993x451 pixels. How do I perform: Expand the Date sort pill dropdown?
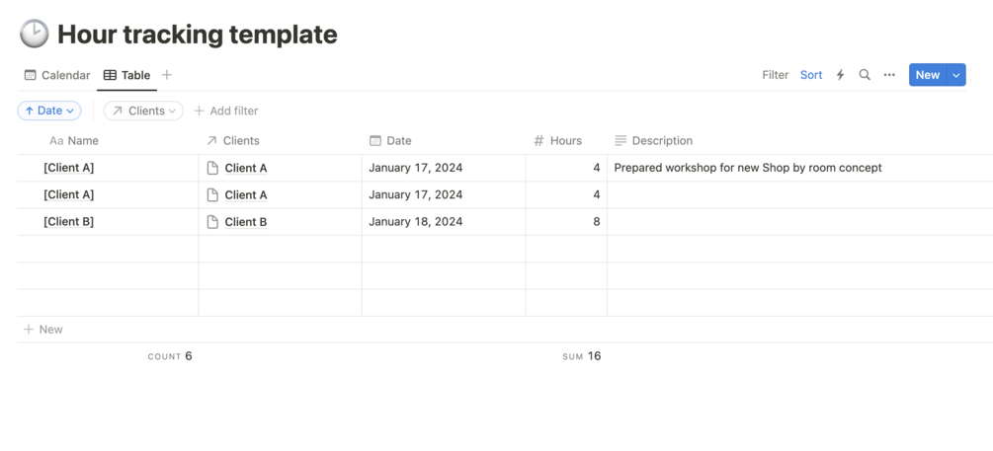pos(49,111)
